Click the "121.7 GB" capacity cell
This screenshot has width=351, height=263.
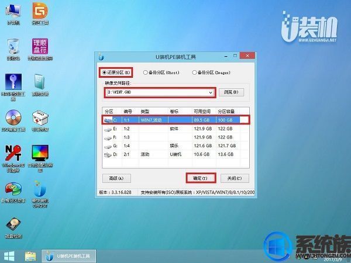point(227,146)
